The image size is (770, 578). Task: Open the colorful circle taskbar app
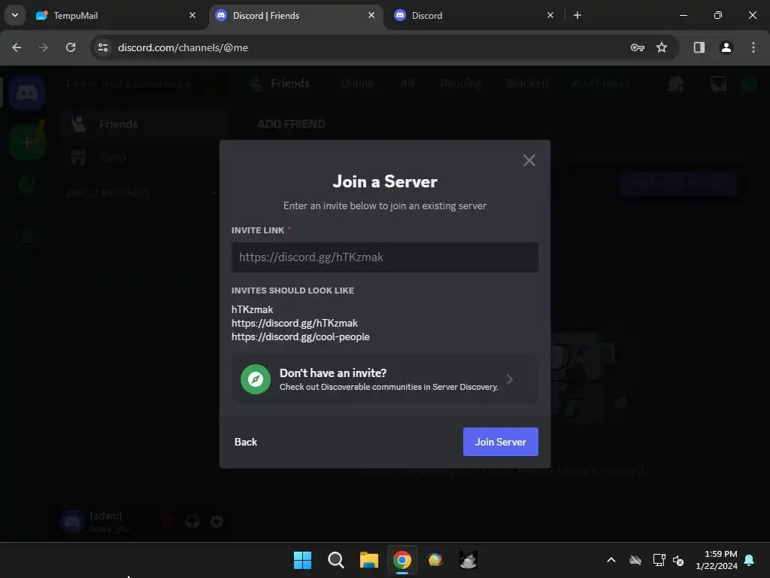(x=435, y=560)
